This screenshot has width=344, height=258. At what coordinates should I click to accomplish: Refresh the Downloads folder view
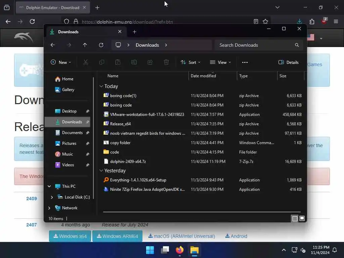[x=101, y=45]
